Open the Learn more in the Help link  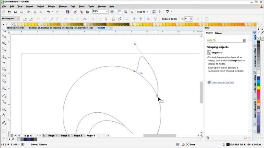pyautogui.click(x=223, y=82)
